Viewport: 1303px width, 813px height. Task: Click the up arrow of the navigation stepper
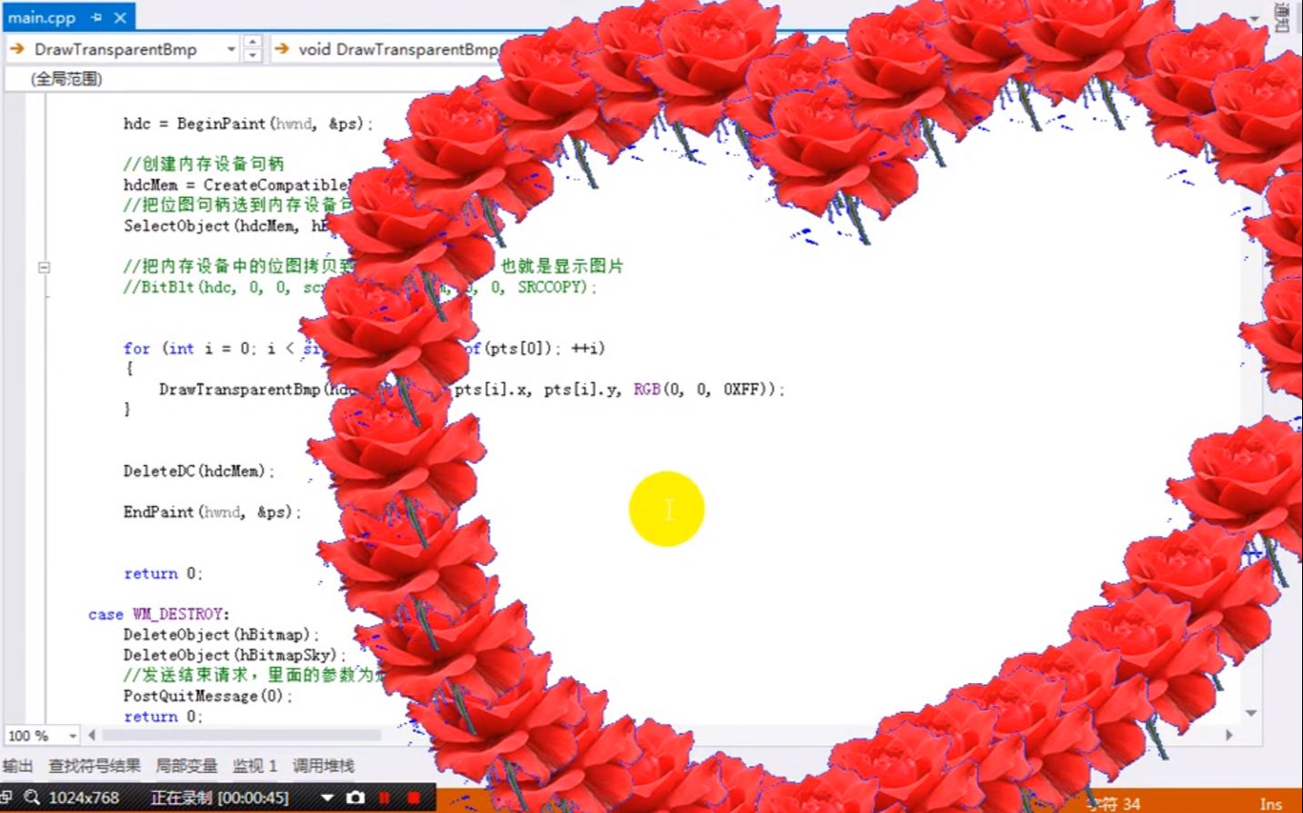pos(253,42)
